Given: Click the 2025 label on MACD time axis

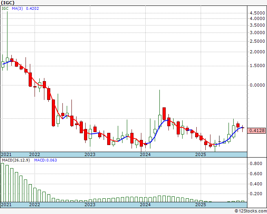Looking at the screenshot, I should point(201,205).
